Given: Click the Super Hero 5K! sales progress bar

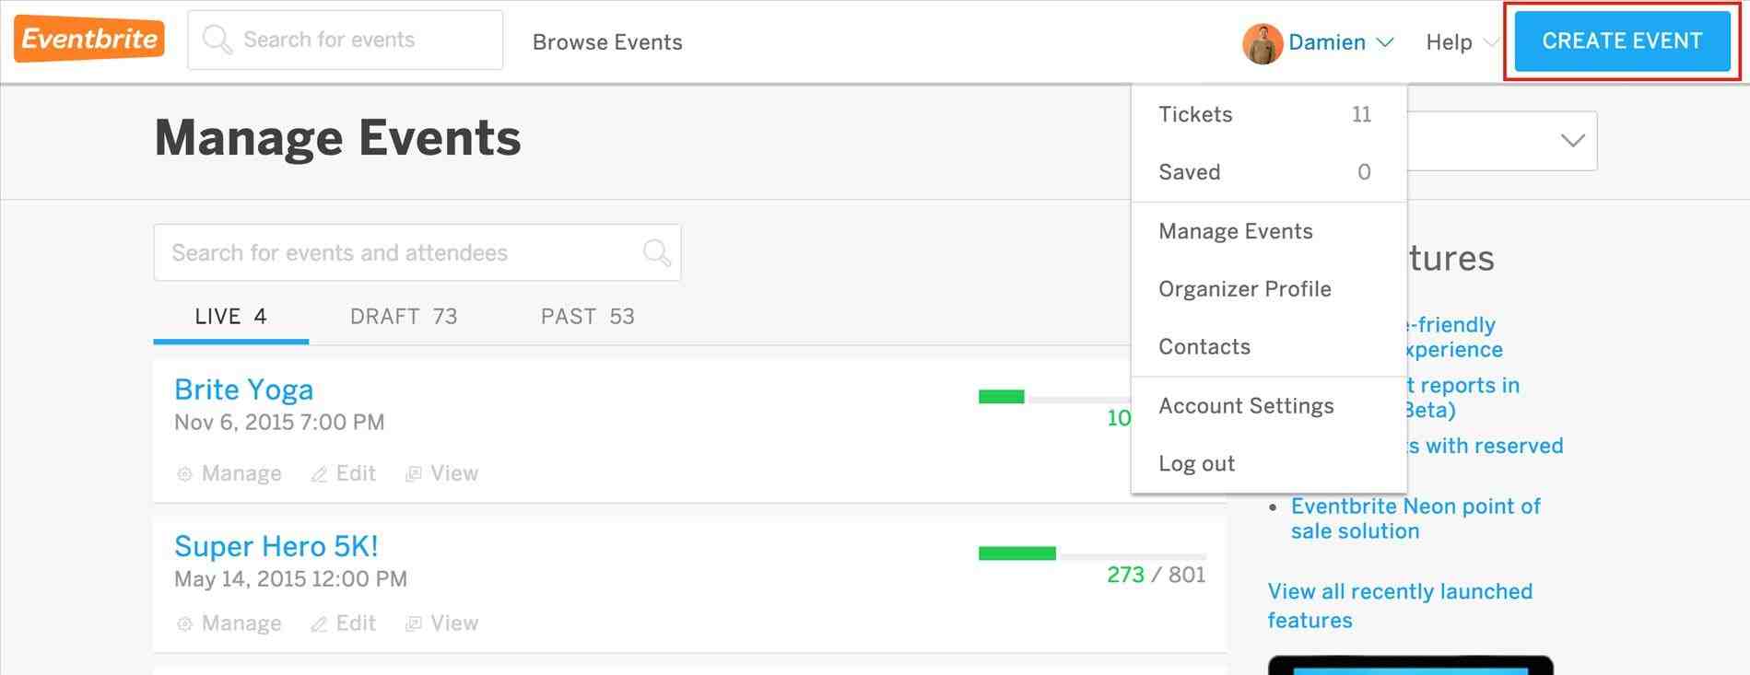Looking at the screenshot, I should [x=1092, y=553].
